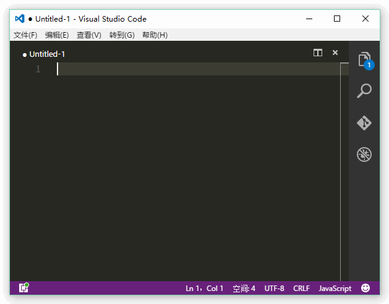
Task: Open the Git source control view
Action: 364,123
